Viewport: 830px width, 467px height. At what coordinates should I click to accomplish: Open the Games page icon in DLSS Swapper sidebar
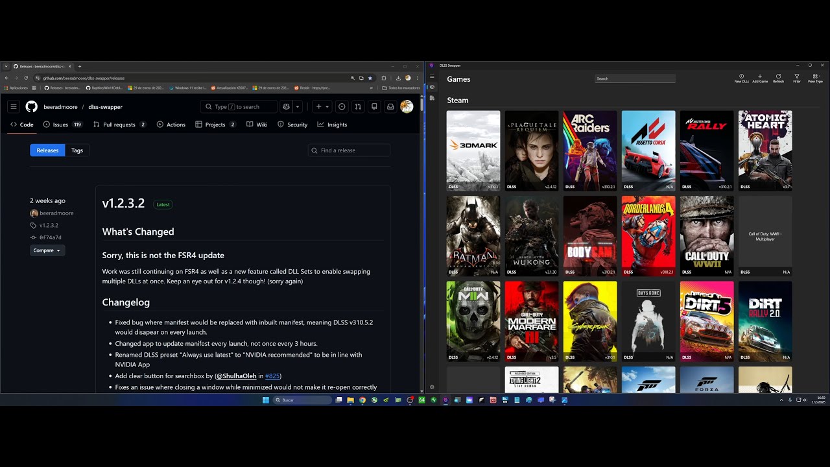pyautogui.click(x=432, y=87)
